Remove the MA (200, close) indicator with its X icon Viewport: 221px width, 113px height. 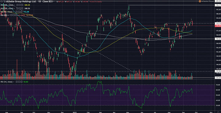click(x=22, y=8)
